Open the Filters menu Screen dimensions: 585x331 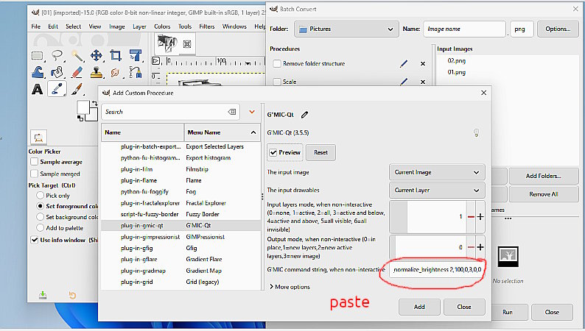[206, 26]
